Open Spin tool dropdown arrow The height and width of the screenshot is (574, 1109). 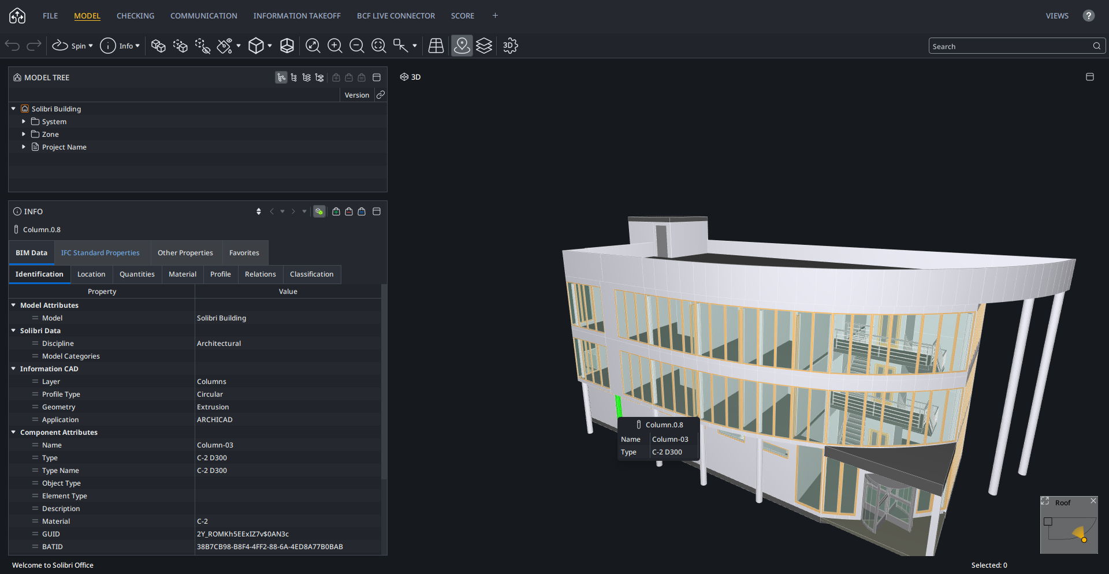(x=91, y=46)
